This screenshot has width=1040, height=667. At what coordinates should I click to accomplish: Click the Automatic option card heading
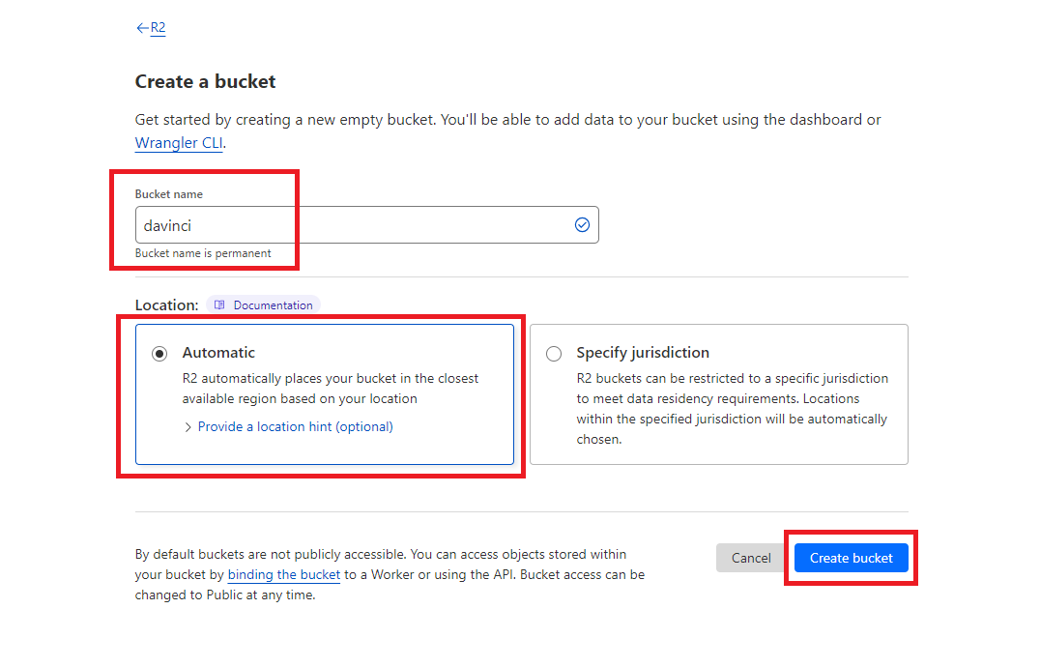[218, 353]
